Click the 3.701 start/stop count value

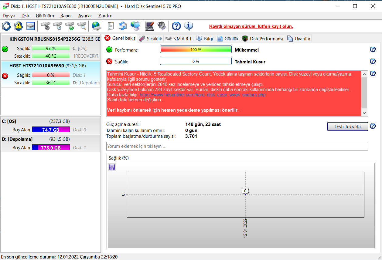[x=191, y=136]
